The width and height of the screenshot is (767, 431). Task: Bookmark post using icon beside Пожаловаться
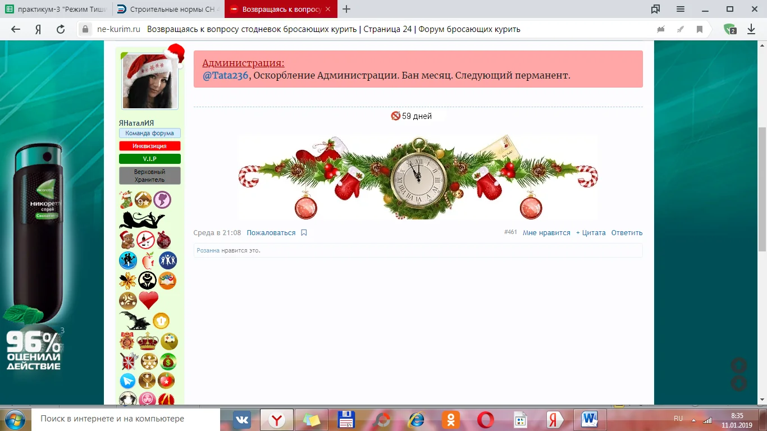pyautogui.click(x=304, y=233)
